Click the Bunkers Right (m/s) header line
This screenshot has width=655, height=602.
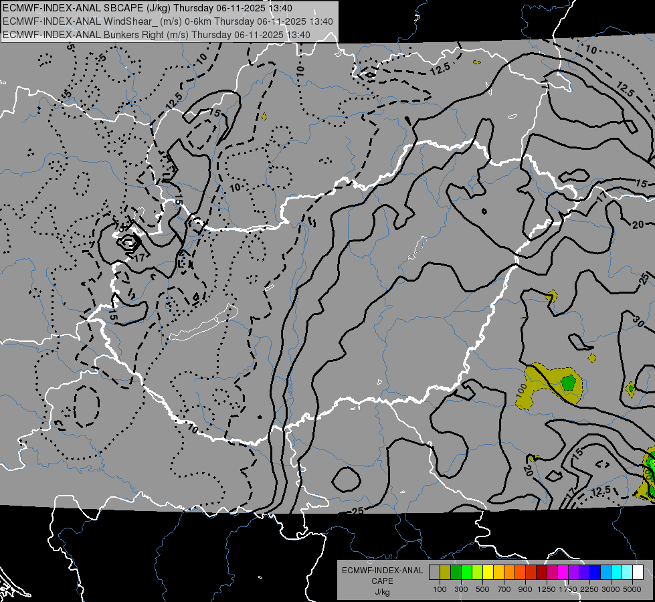[157, 35]
